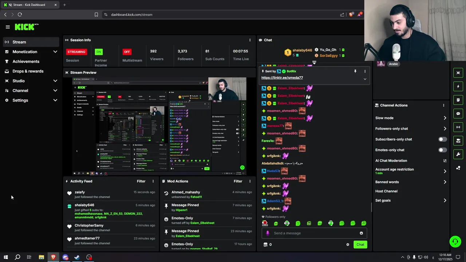The image size is (466, 262).
Task: Open the Windows Start menu
Action: (x=5, y=257)
